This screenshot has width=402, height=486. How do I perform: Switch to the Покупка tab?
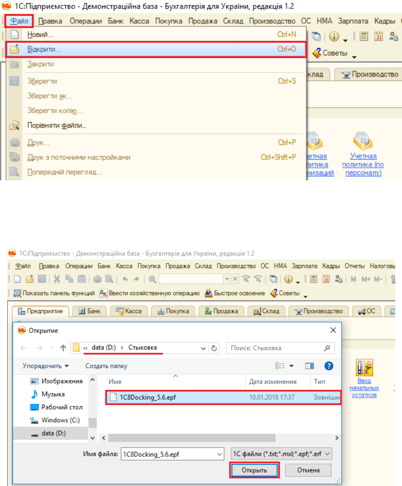(173, 311)
